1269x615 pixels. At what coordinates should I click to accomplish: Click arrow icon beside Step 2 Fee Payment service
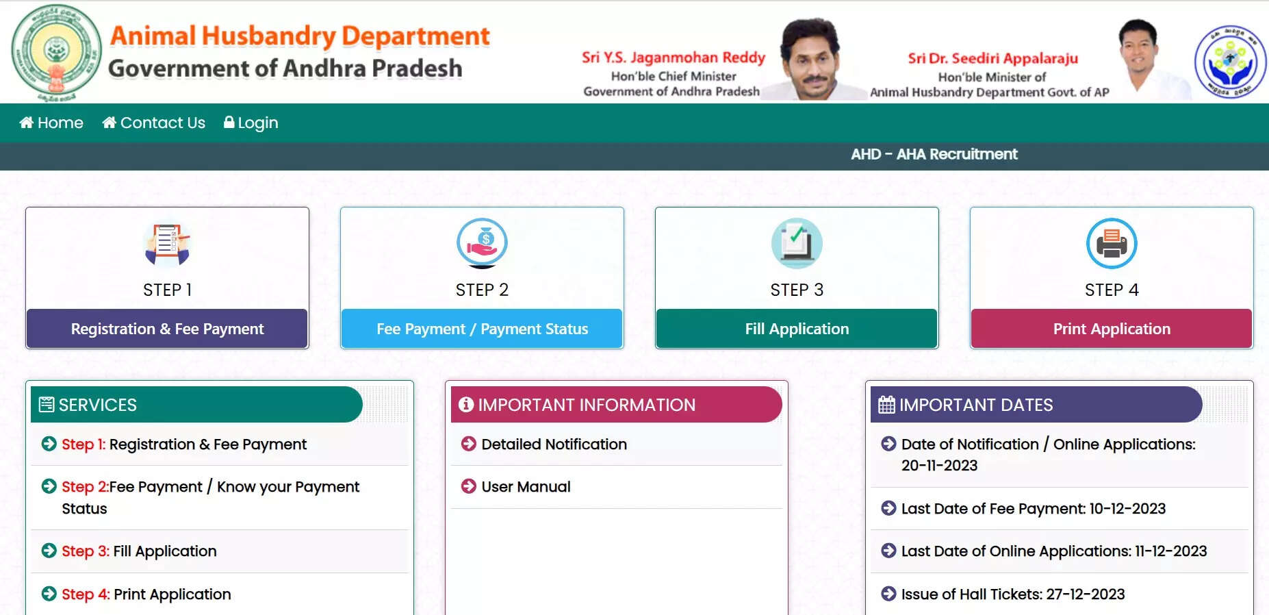click(49, 486)
